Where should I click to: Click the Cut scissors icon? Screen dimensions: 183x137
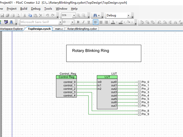click(25, 15)
